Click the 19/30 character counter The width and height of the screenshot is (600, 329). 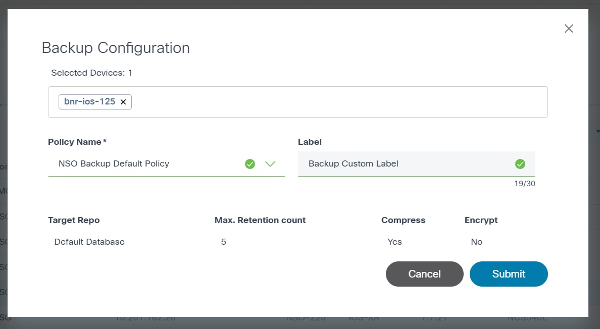point(524,184)
